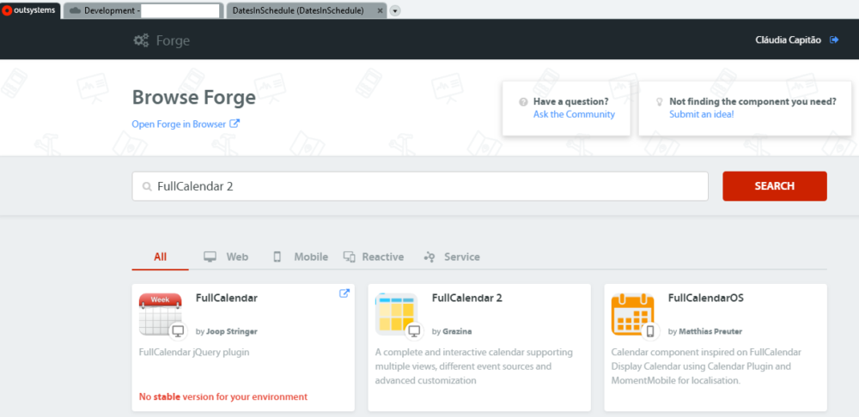Image resolution: width=859 pixels, height=417 pixels.
Task: Click FullCalendar 2 description text
Action: click(474, 366)
